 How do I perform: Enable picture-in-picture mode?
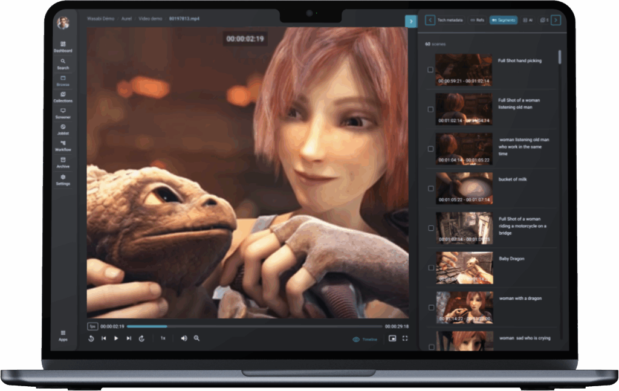(392, 338)
